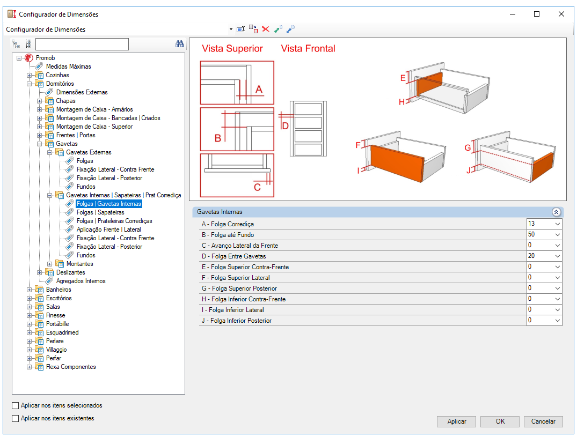Collapse the Gavetas Externas folder
The image size is (577, 437).
tap(50, 152)
